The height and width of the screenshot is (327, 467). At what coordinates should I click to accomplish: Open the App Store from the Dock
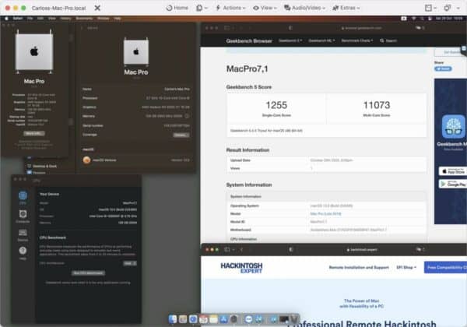pyautogui.click(x=223, y=319)
